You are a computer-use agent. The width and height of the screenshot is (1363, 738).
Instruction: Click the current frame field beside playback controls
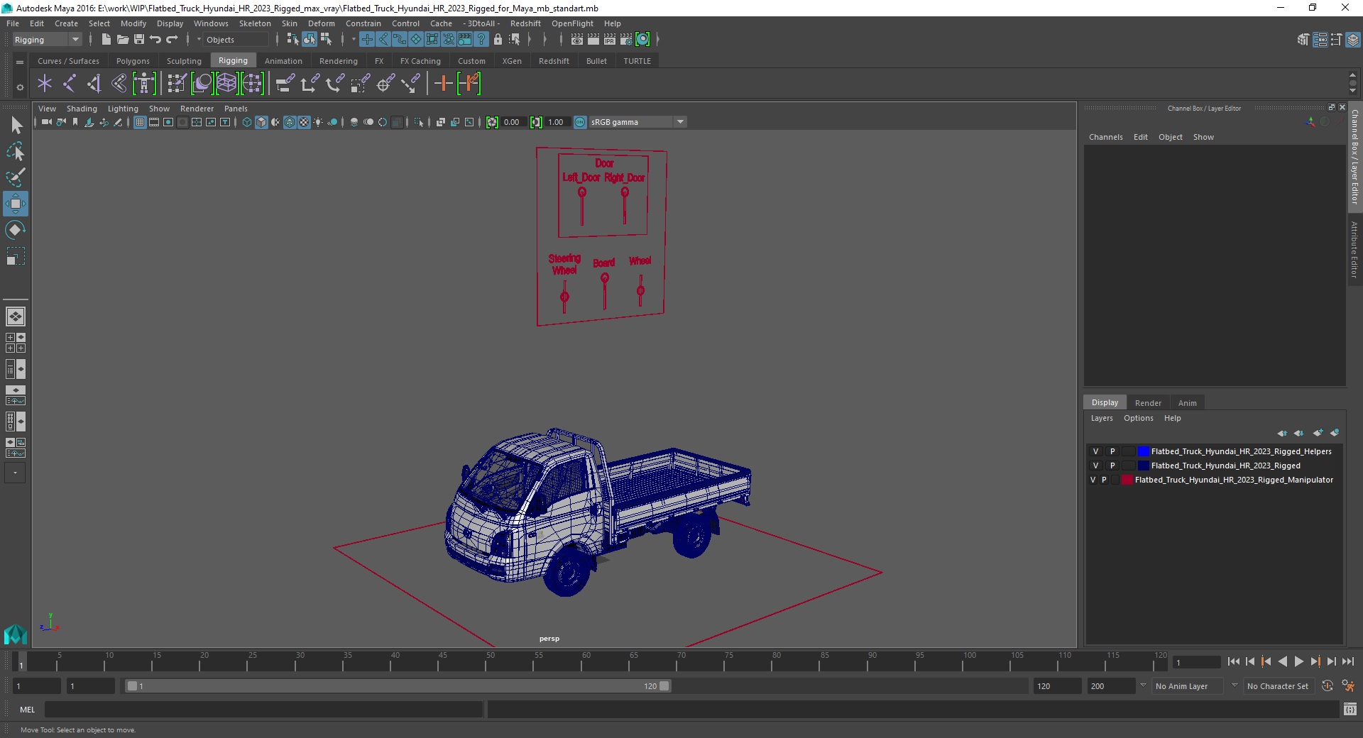point(1197,662)
